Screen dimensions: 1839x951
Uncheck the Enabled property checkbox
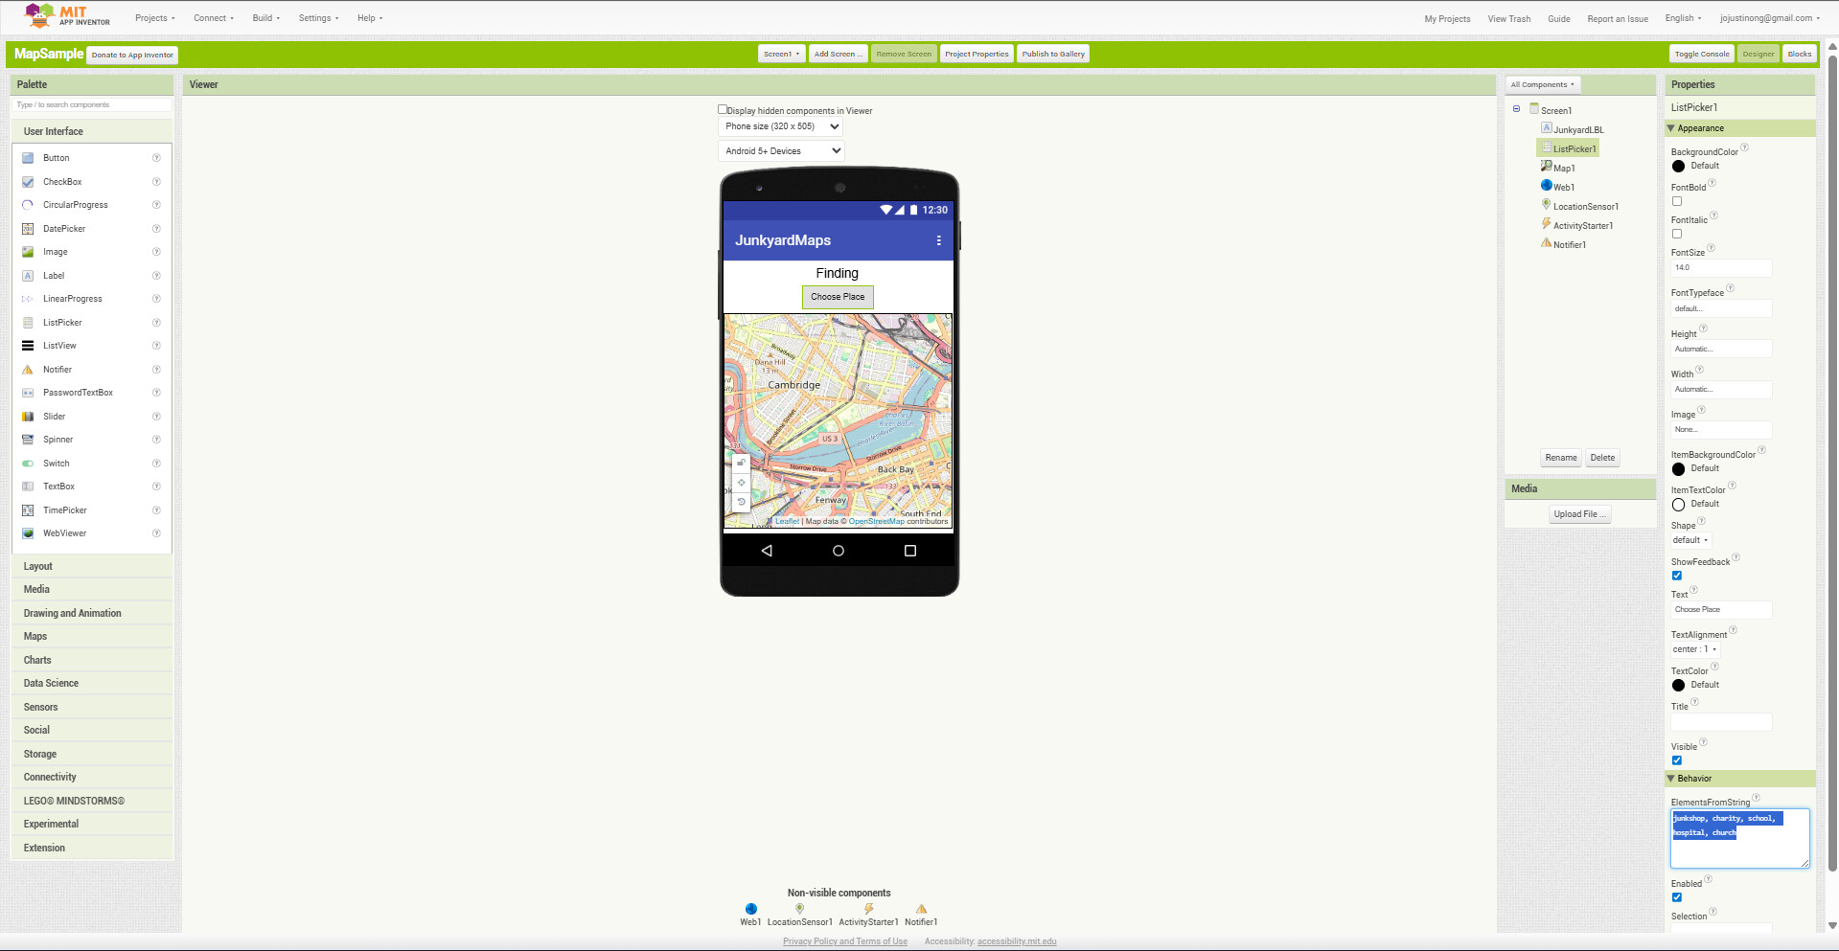click(1677, 897)
